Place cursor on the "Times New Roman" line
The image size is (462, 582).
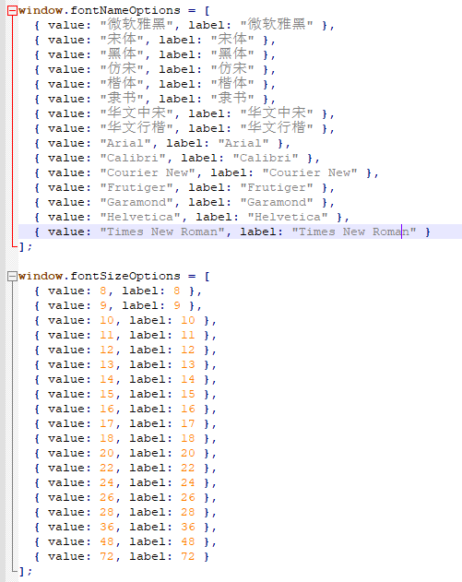(x=240, y=232)
